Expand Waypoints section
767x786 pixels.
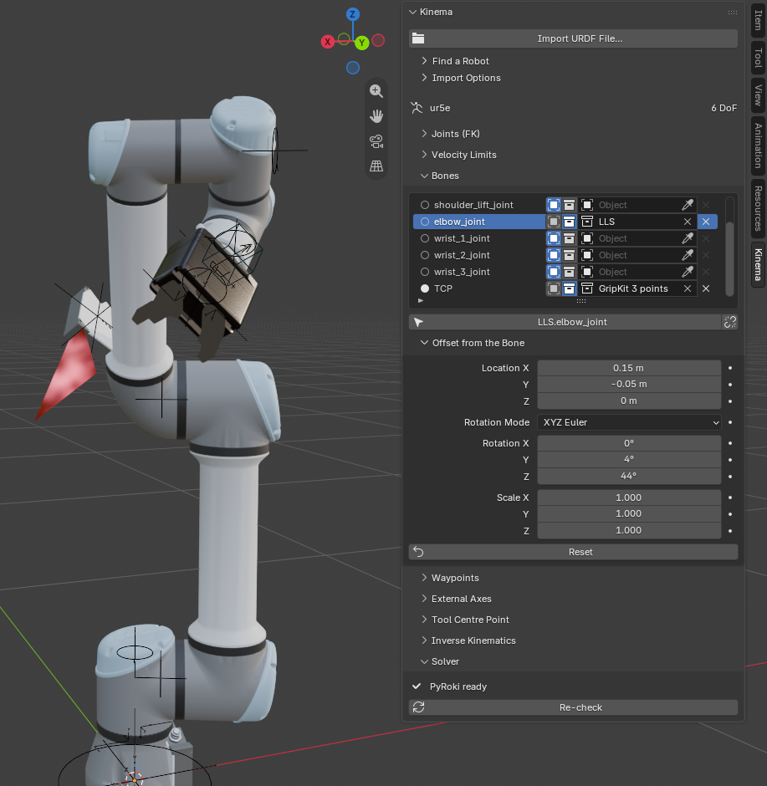tap(424, 578)
